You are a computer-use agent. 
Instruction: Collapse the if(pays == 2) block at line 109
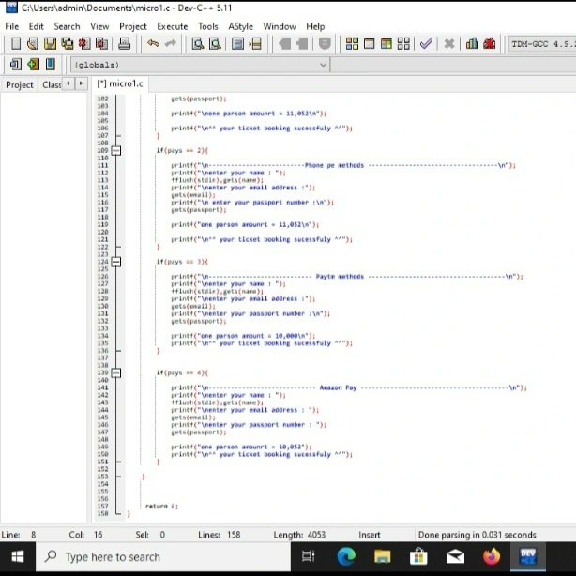[x=116, y=151]
